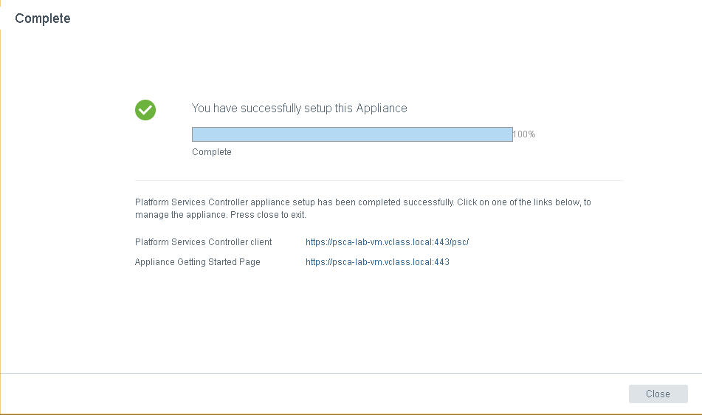Viewport: 702px width, 415px height.
Task: Click the 100% progress percentage label
Action: click(524, 134)
